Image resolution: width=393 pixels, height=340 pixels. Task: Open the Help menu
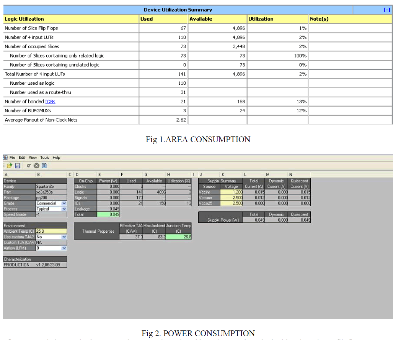[57, 158]
